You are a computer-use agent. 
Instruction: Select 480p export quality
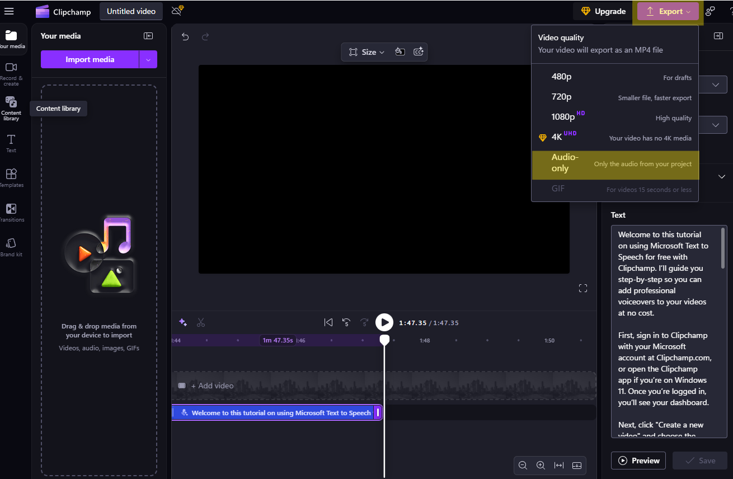click(615, 77)
